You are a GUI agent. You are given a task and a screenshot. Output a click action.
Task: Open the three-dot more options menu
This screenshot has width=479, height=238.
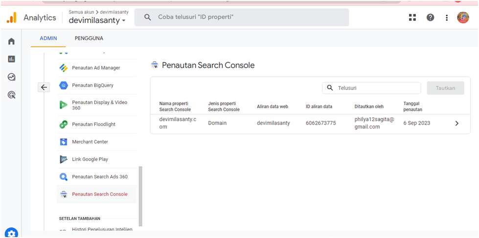click(x=447, y=18)
